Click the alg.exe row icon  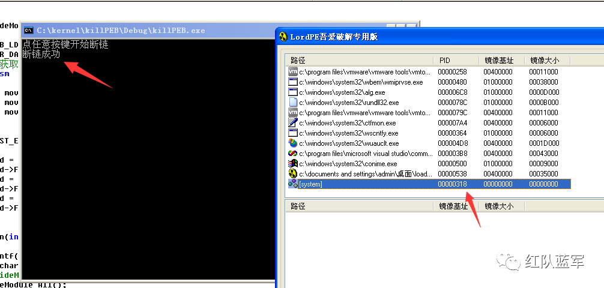coord(293,92)
